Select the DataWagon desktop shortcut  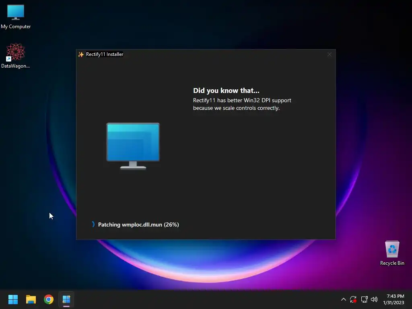tap(16, 56)
